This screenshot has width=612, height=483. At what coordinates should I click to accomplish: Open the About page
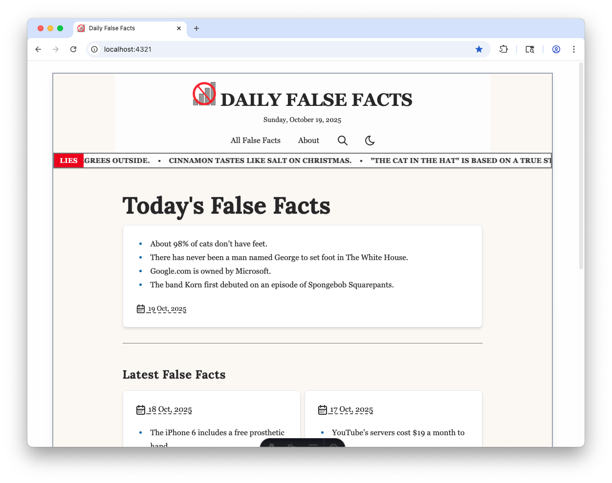click(308, 141)
